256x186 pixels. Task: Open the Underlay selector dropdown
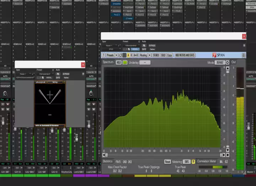(145, 63)
